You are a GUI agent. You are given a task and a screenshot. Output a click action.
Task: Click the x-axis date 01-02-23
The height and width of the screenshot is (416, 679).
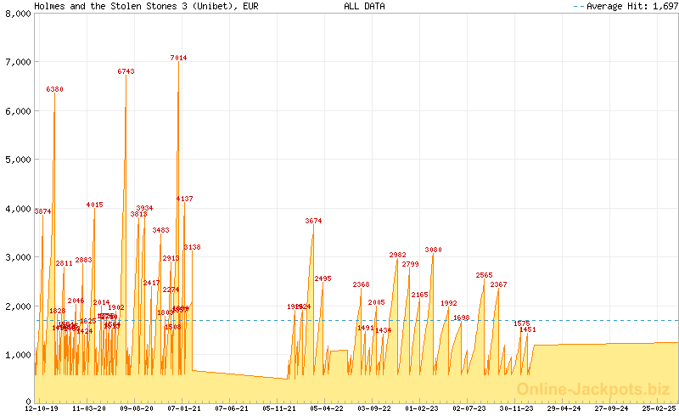pyautogui.click(x=422, y=408)
